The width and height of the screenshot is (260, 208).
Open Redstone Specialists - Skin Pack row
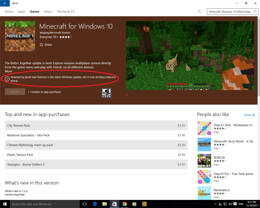pos(96,135)
